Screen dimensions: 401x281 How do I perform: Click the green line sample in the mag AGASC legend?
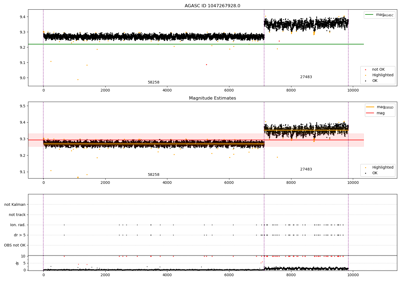click(x=369, y=15)
